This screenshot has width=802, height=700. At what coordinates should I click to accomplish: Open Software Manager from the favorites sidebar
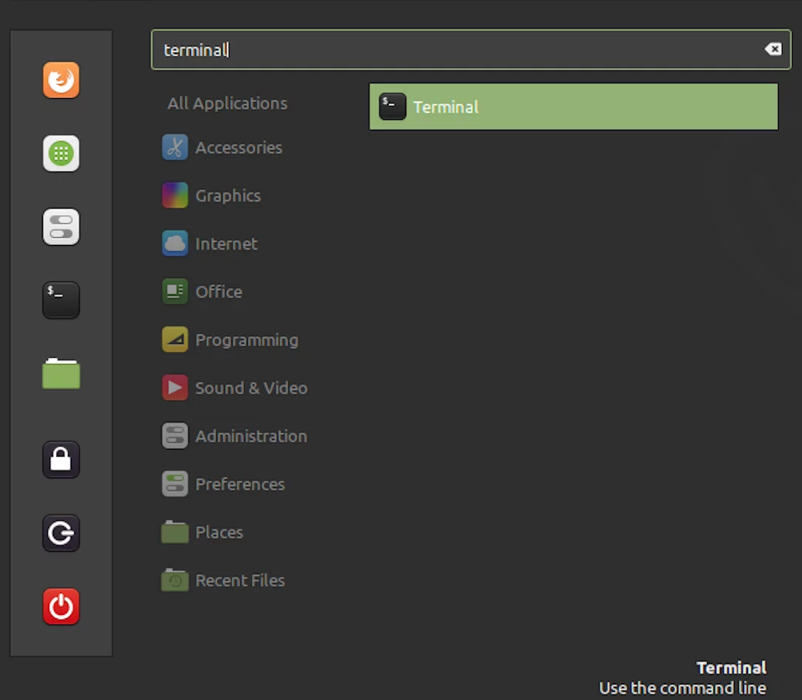pyautogui.click(x=61, y=154)
